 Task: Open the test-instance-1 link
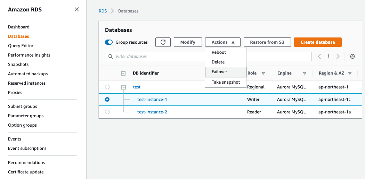(152, 99)
